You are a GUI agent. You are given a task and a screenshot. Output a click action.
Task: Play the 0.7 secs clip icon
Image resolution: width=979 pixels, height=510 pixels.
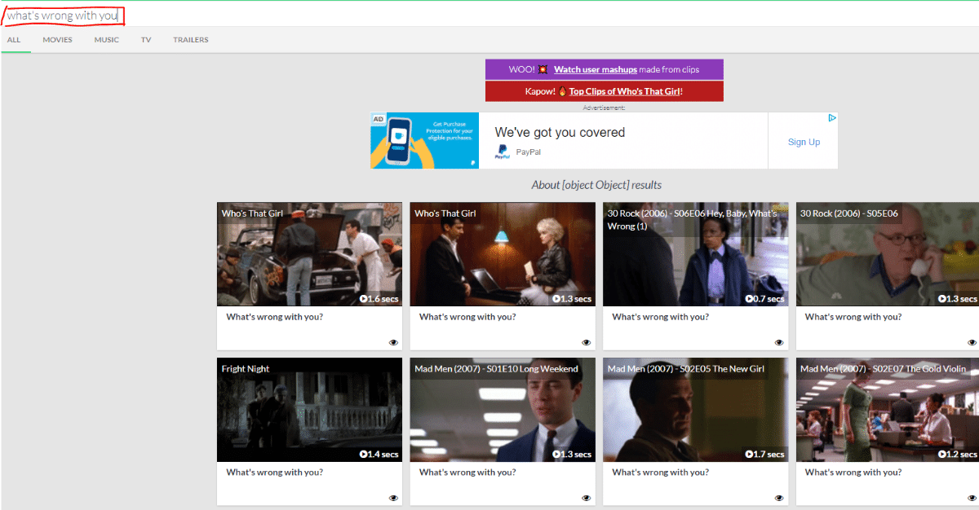(x=749, y=299)
